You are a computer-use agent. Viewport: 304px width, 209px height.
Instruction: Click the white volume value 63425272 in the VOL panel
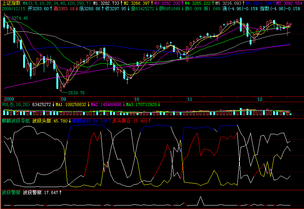click(x=41, y=104)
